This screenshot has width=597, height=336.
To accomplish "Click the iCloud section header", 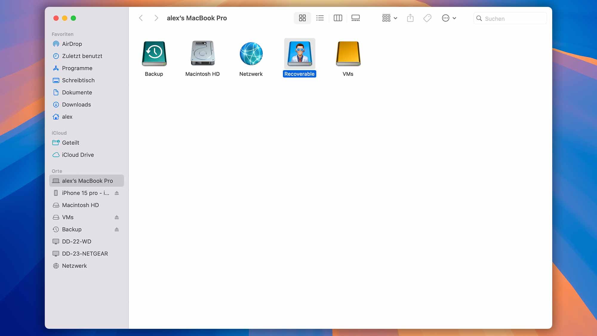I will (x=59, y=133).
